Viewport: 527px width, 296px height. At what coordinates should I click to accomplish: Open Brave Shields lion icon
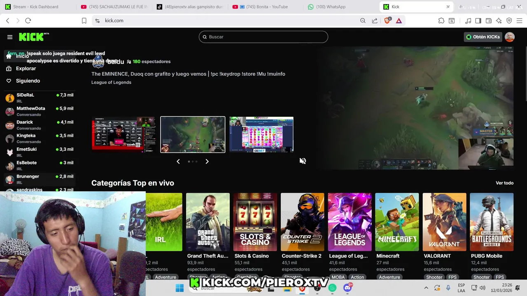tap(387, 21)
